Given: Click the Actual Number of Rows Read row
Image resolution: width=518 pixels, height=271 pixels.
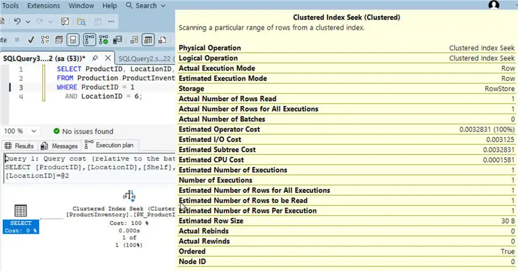Looking at the screenshot, I should coord(347,99).
